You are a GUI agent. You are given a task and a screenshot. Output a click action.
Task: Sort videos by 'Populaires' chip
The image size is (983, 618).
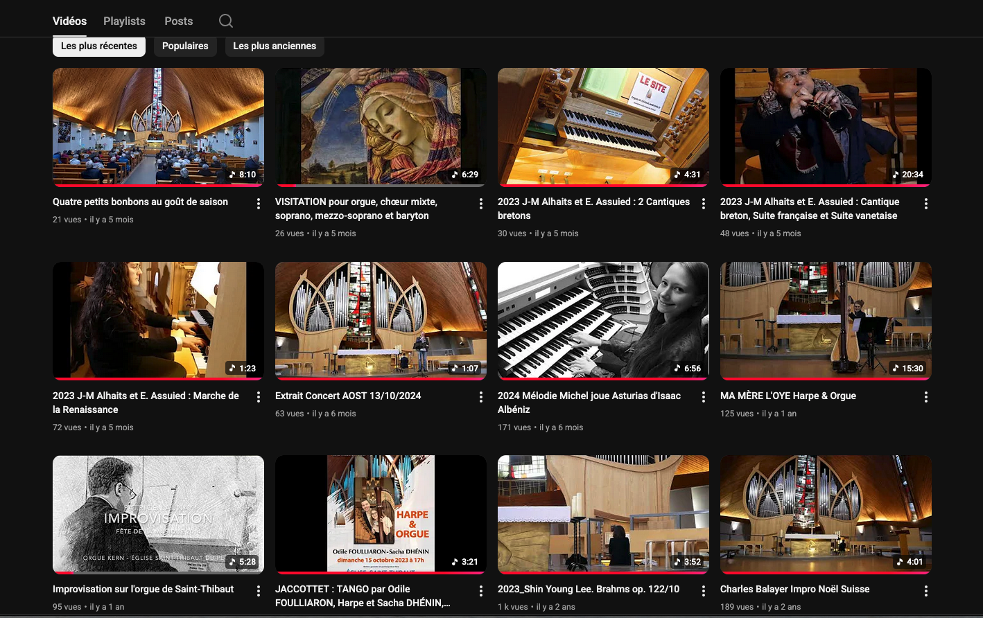(x=185, y=46)
